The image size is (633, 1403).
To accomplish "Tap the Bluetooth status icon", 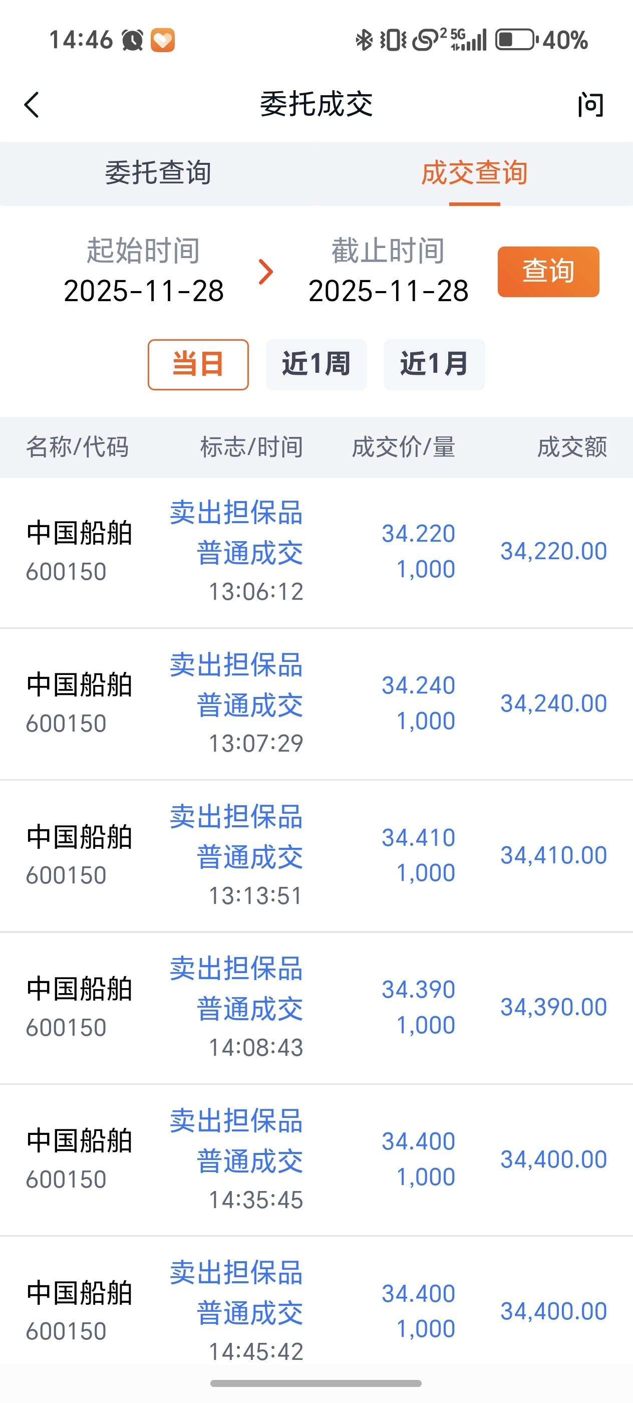I will 364,40.
